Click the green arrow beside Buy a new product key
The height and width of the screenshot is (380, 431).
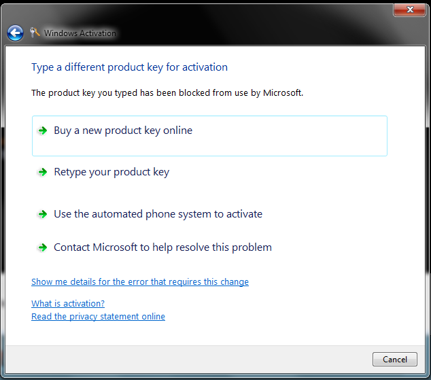[42, 131]
